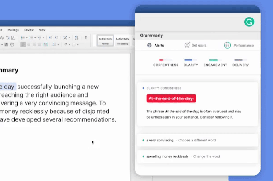Select the numbered list icon in Word ribbon
The height and width of the screenshot is (181, 273).
click(x=31, y=37)
